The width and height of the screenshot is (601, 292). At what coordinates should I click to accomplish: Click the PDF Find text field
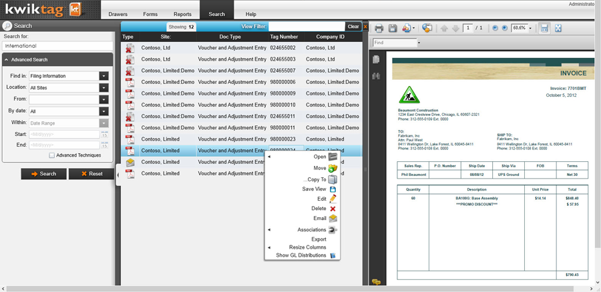point(395,43)
